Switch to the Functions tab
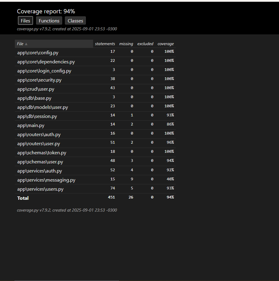The image size is (279, 281). 49,21
